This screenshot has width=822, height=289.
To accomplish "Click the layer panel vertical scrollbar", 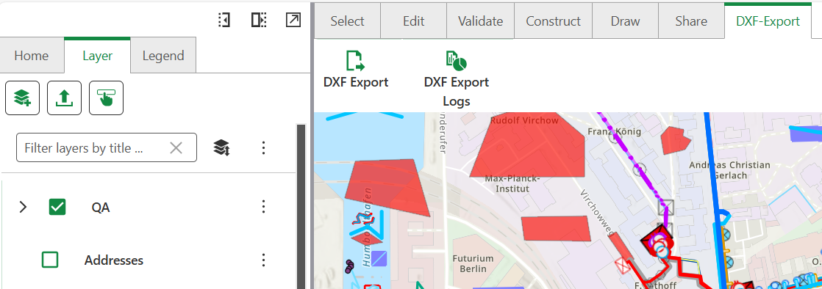I will click(x=301, y=206).
